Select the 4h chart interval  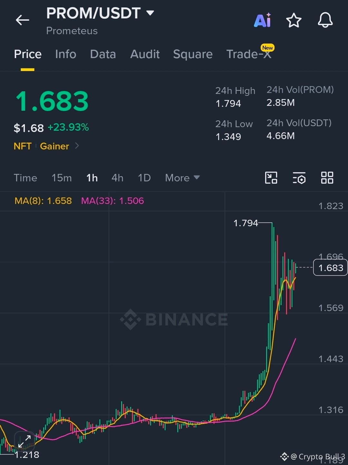coord(117,178)
